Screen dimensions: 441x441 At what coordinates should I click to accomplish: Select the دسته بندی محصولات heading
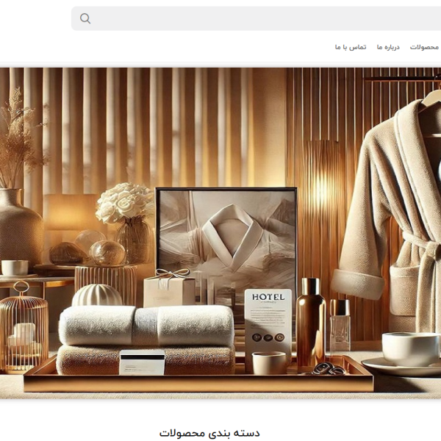coord(209,433)
